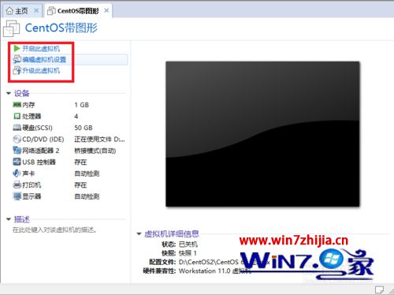Collapse the 描述 description section
The height and width of the screenshot is (295, 394).
[x=9, y=219]
